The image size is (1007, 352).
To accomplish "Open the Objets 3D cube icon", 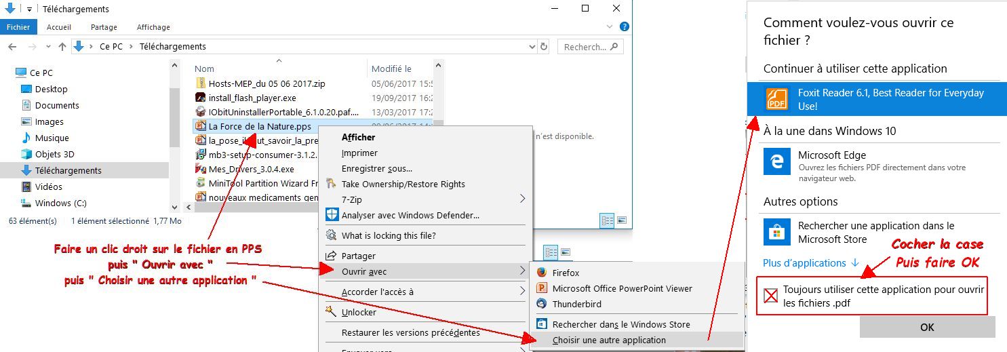I will (26, 154).
